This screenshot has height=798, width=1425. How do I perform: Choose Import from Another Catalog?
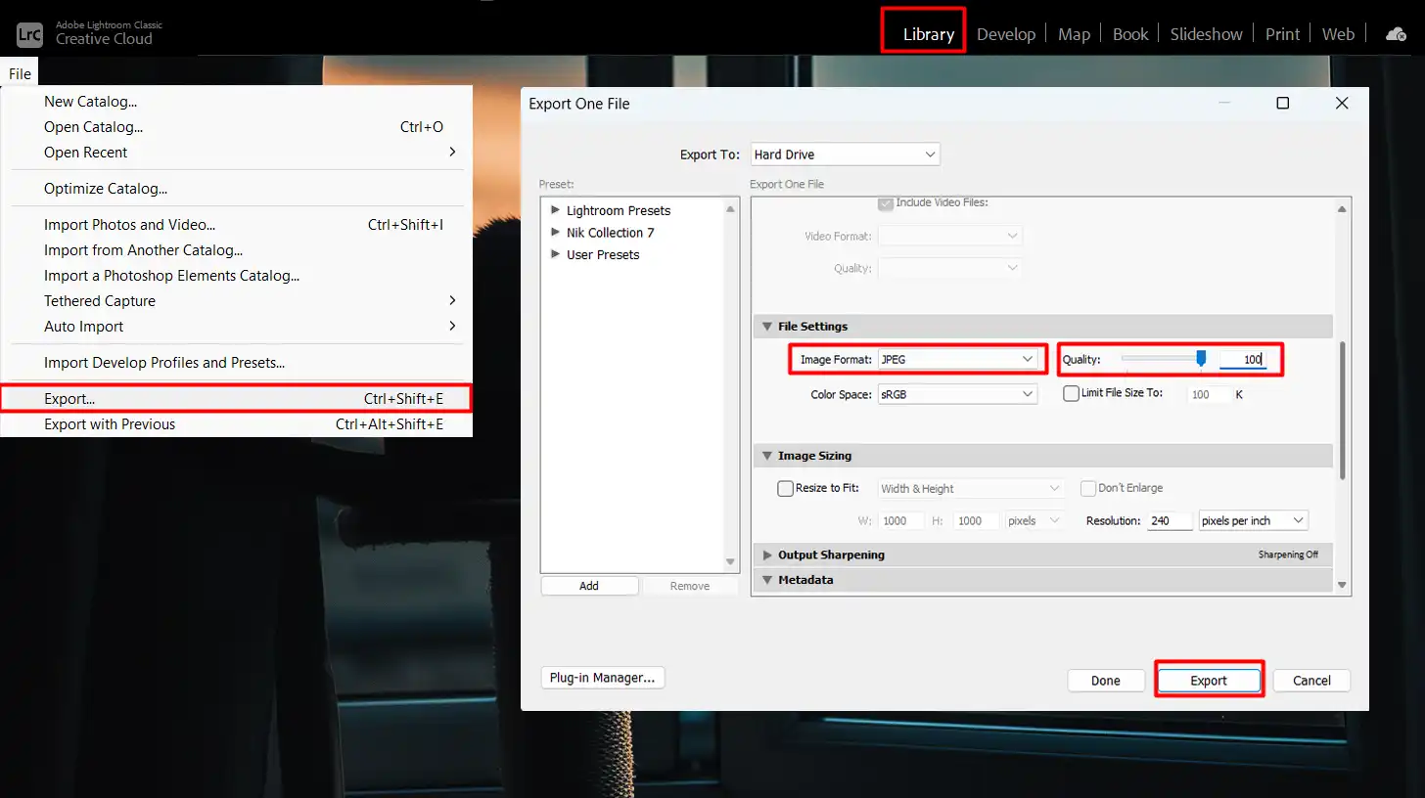(236, 250)
